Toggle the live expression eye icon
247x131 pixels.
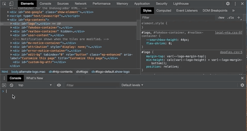pos(59,85)
